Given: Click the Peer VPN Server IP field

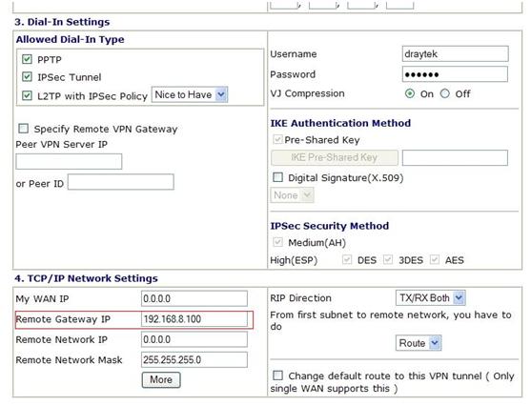Looking at the screenshot, I should click(69, 161).
